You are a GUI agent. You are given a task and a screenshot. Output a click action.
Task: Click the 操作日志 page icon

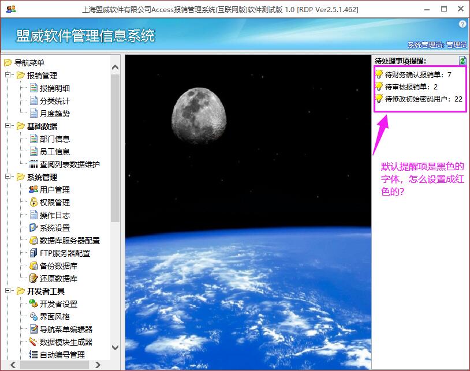coord(33,215)
